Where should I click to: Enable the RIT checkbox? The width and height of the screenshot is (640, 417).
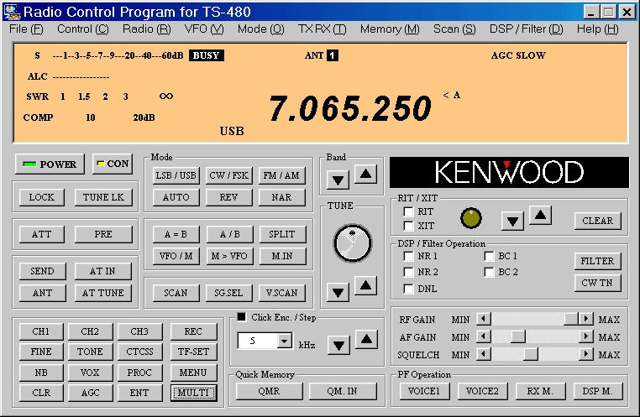click(x=409, y=212)
